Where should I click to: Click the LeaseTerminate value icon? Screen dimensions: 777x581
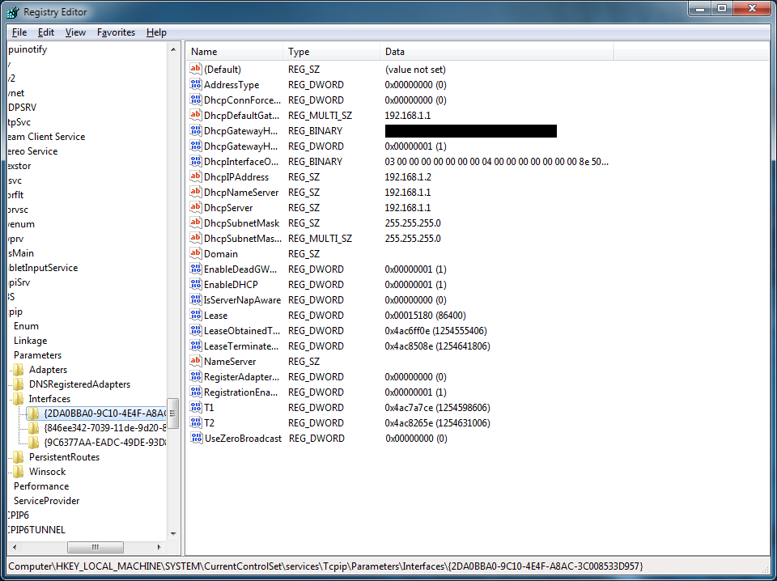coord(196,346)
